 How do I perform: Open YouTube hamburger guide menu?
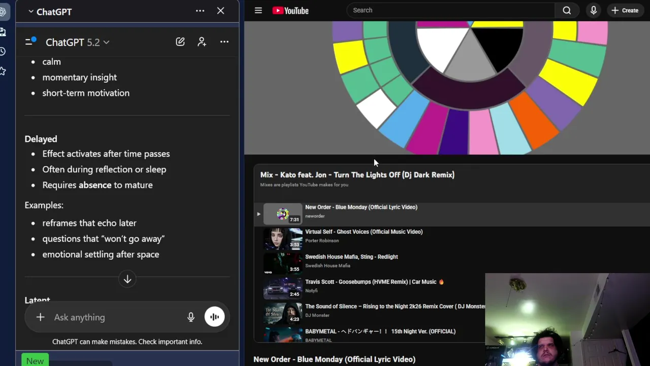pos(258,10)
